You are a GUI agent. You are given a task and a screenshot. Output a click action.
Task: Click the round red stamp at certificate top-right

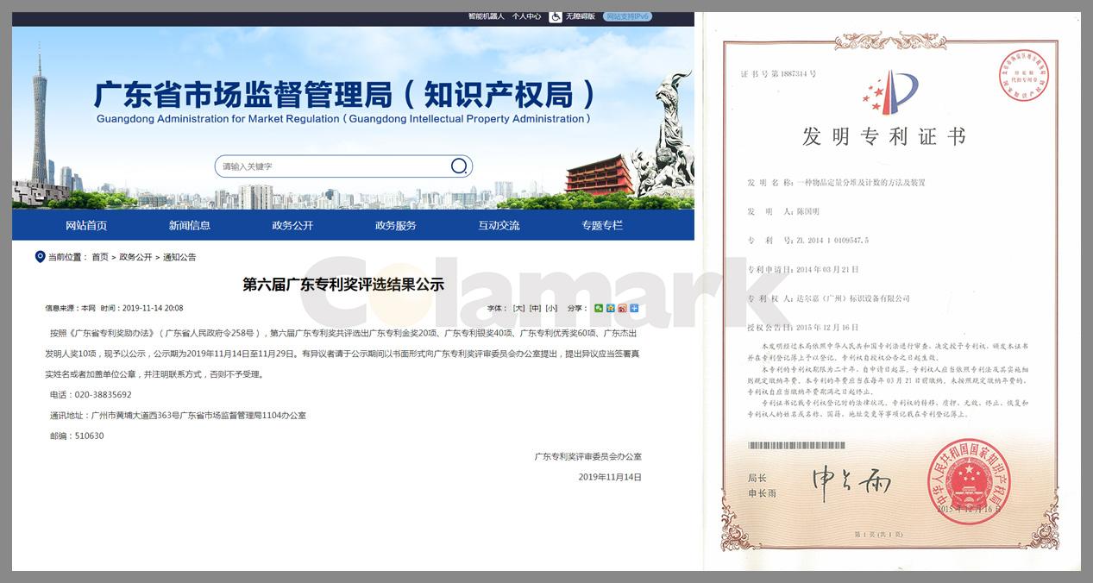point(1023,75)
